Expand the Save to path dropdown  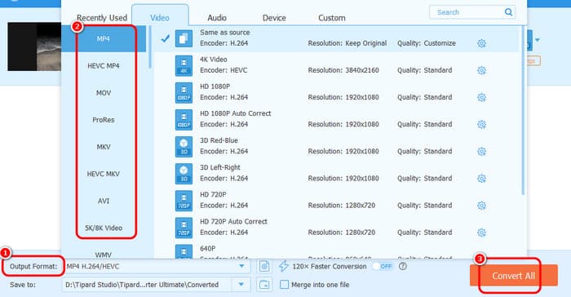coord(241,285)
